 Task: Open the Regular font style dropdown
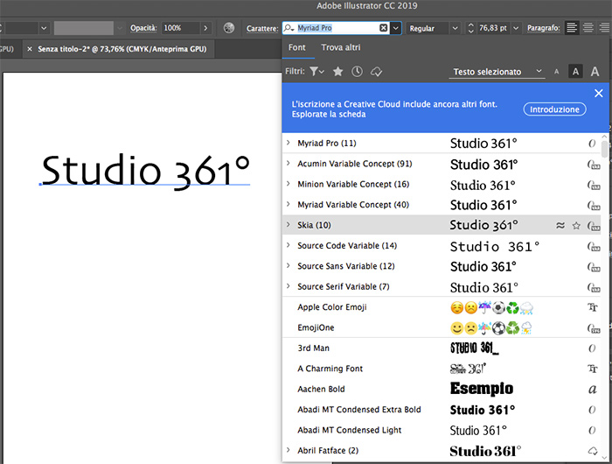(x=456, y=28)
